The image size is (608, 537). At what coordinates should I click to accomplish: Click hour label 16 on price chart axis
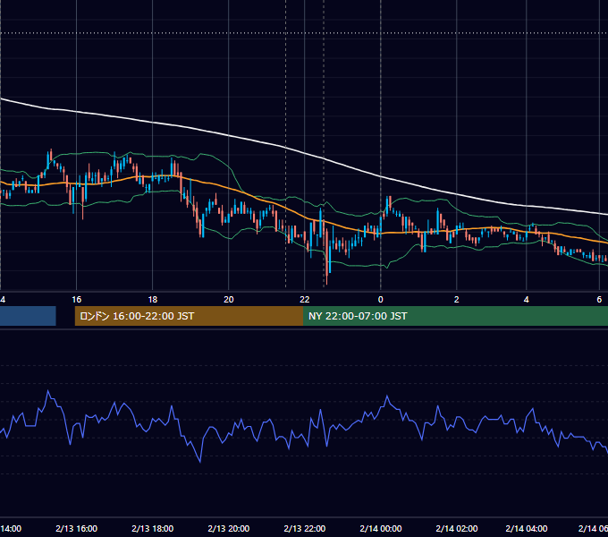(76, 300)
